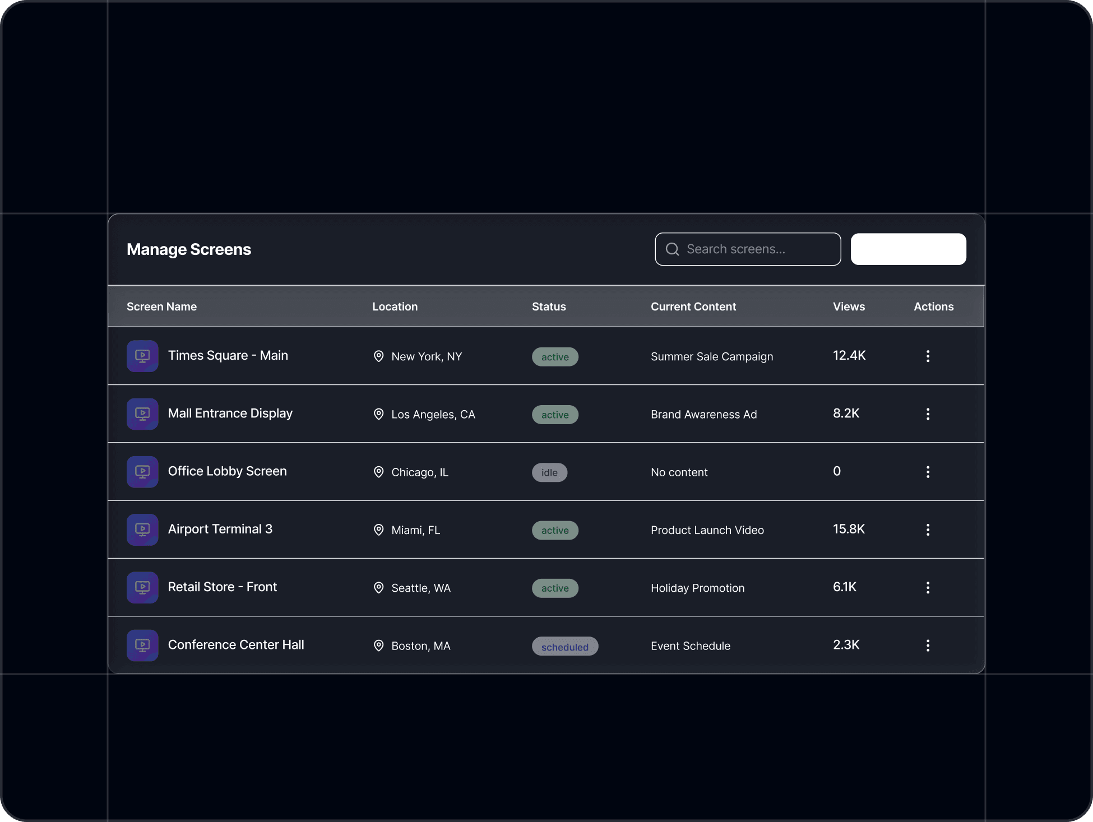Click the location pin next to New York, NY

click(379, 356)
